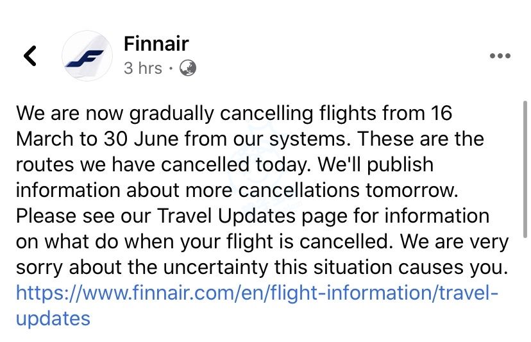Go back using the left arrow
This screenshot has width=531, height=342.
(29, 56)
